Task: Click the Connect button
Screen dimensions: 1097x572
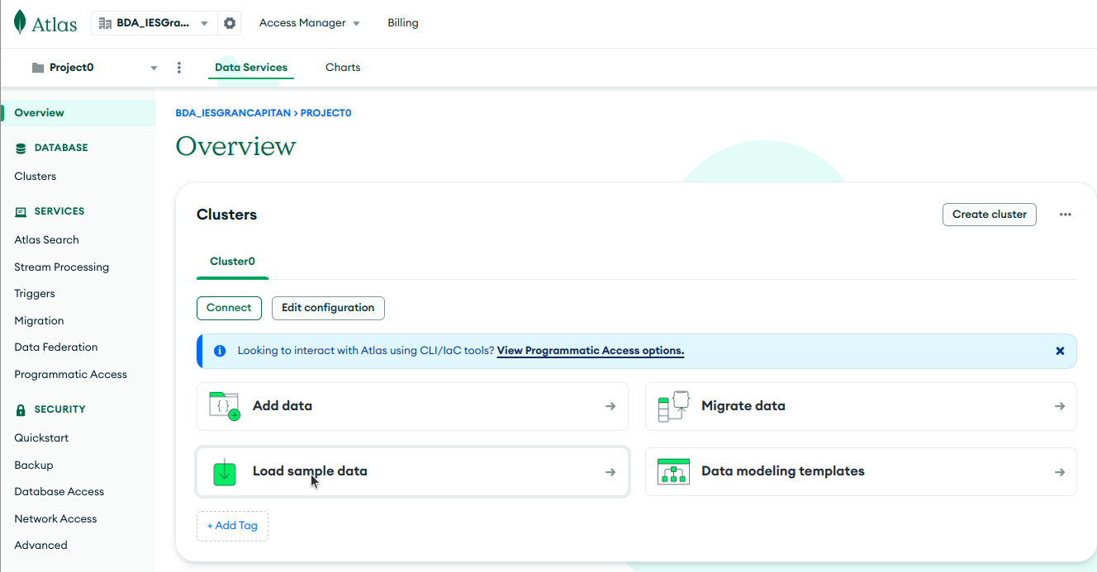Action: [x=229, y=308]
